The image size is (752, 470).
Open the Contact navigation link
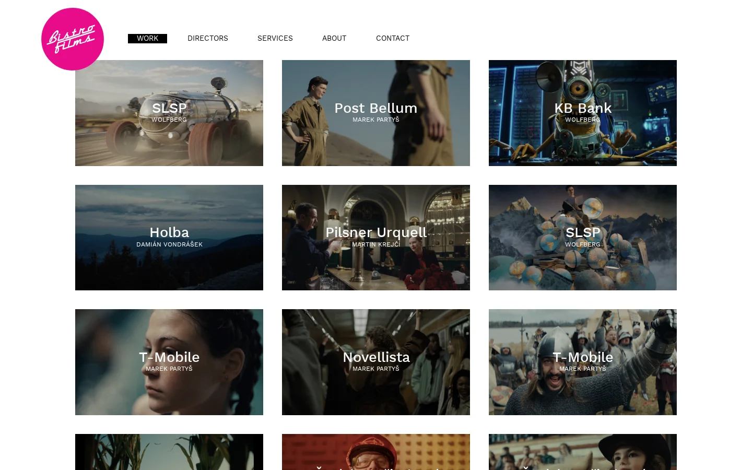[x=393, y=39]
